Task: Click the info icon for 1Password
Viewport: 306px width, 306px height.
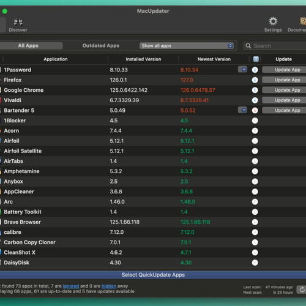Action: [255, 70]
